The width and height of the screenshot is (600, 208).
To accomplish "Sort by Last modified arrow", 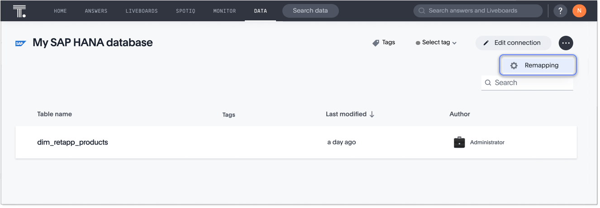I will (x=372, y=114).
